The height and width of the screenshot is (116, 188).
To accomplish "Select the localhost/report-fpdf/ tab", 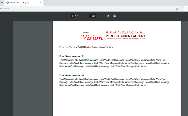I will point(24,3).
